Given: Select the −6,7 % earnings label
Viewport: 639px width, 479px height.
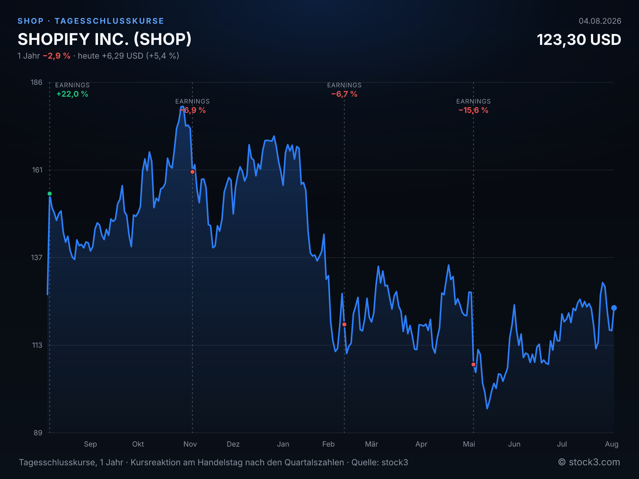Looking at the screenshot, I should coord(344,94).
